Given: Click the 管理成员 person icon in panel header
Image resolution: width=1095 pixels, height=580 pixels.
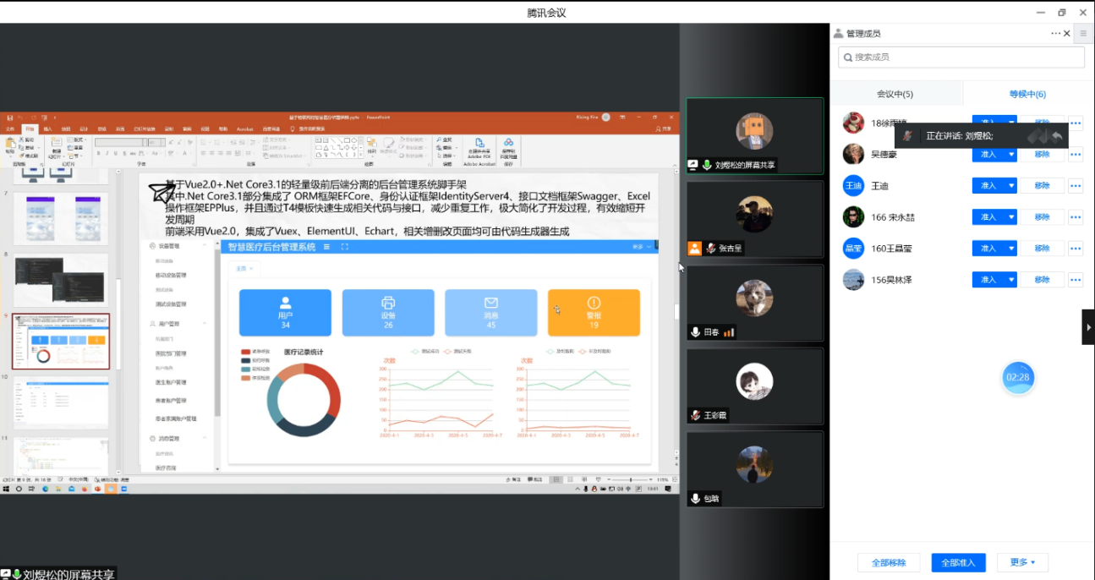Looking at the screenshot, I should tap(838, 34).
